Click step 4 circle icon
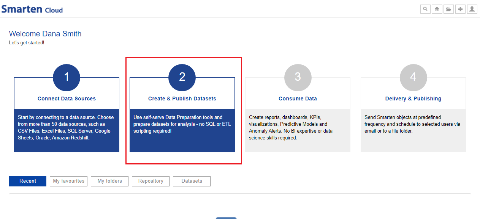This screenshot has width=480, height=219. [413, 78]
